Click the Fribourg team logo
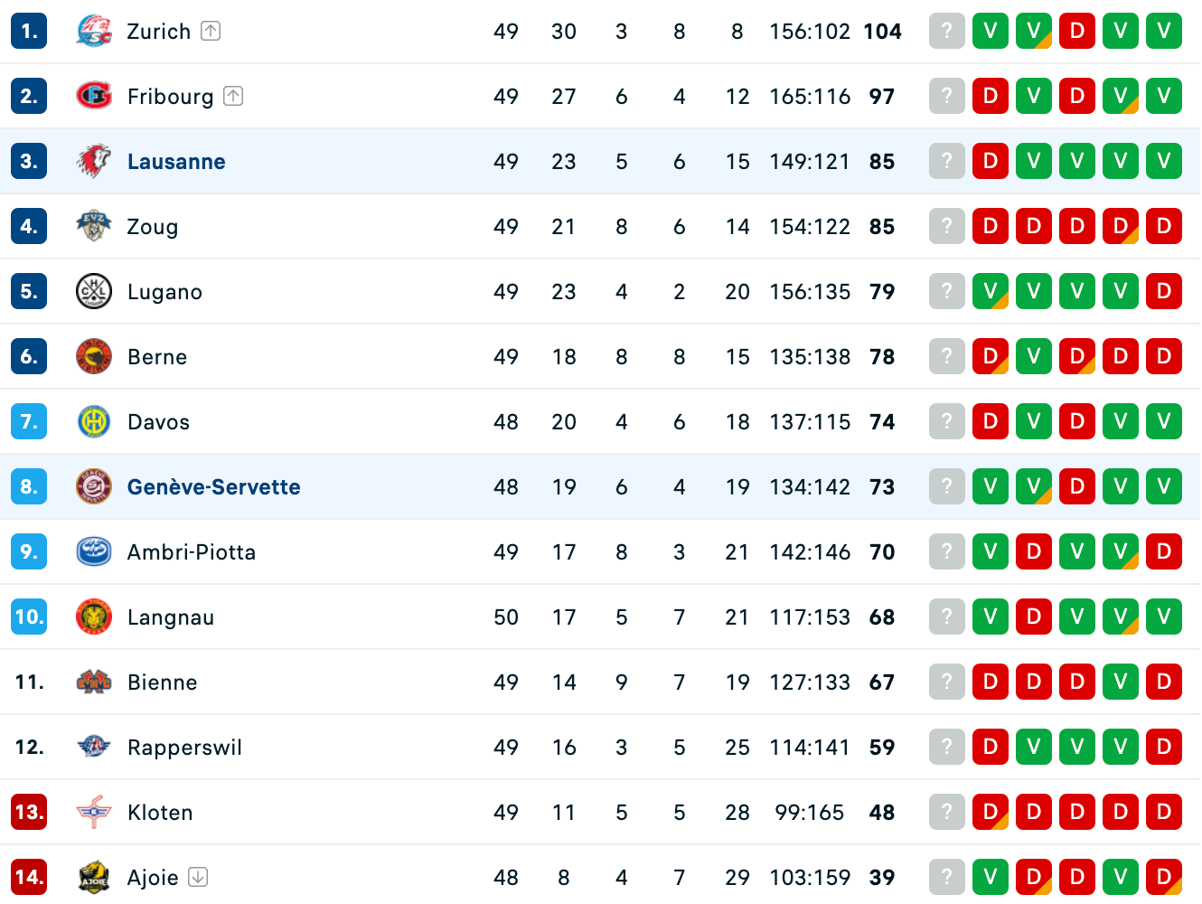The image size is (1202, 904). [x=94, y=97]
